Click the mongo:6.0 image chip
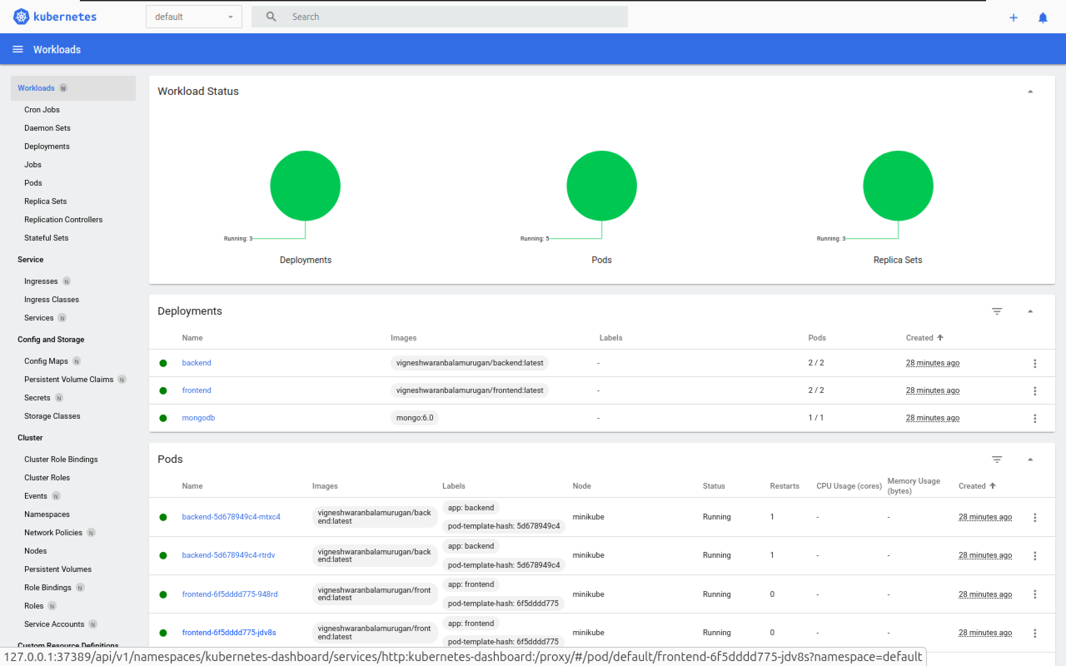Image resolution: width=1066 pixels, height=666 pixels. click(x=414, y=417)
